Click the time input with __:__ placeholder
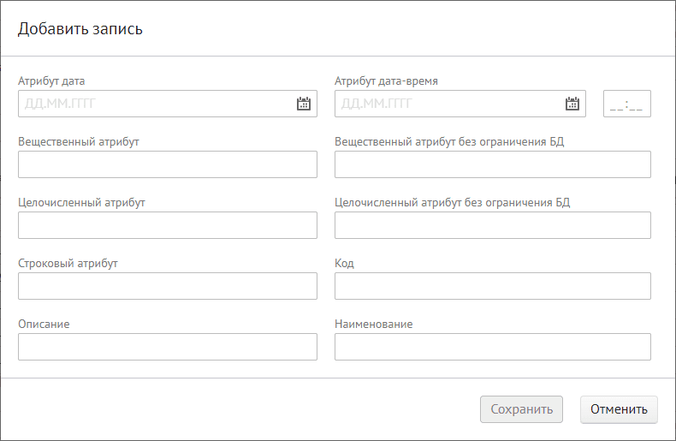Image resolution: width=676 pixels, height=441 pixels. [627, 104]
